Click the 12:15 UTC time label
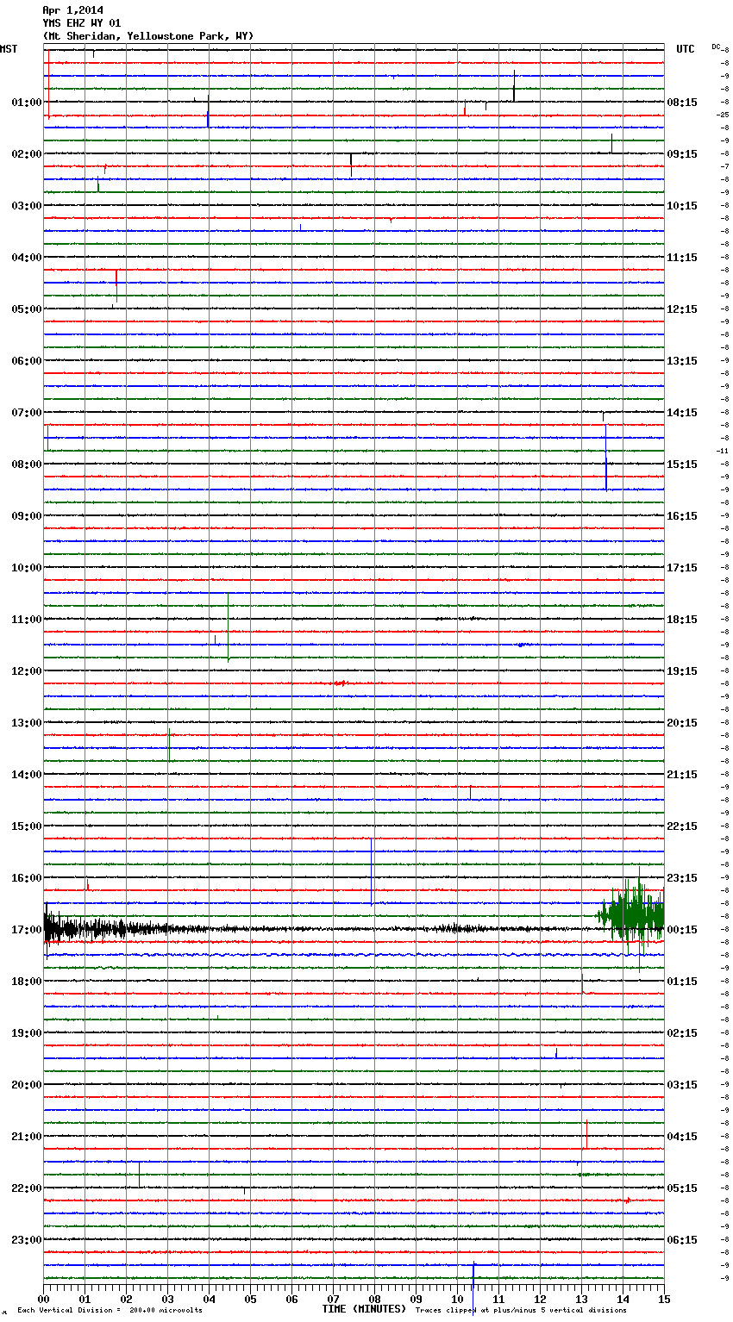This screenshot has width=733, height=1322. [682, 309]
